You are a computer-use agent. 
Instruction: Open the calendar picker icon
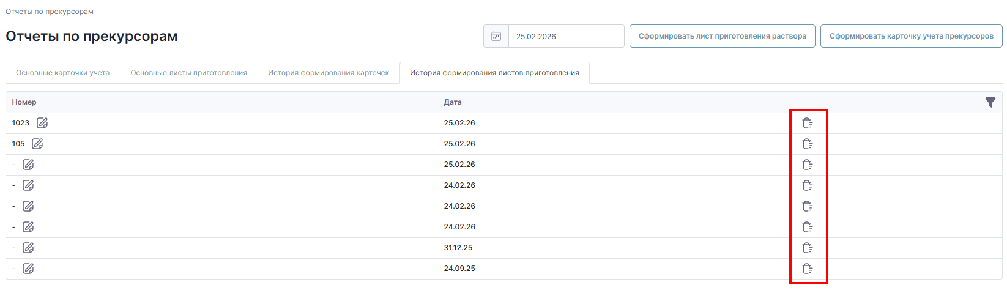[x=496, y=36]
